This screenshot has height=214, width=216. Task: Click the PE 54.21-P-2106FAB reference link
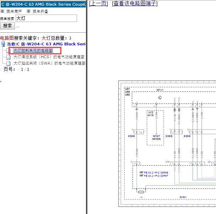(156, 172)
